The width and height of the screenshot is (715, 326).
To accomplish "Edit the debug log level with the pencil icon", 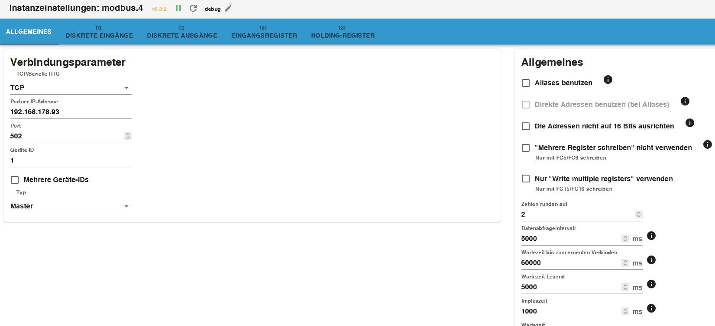I will pyautogui.click(x=228, y=8).
